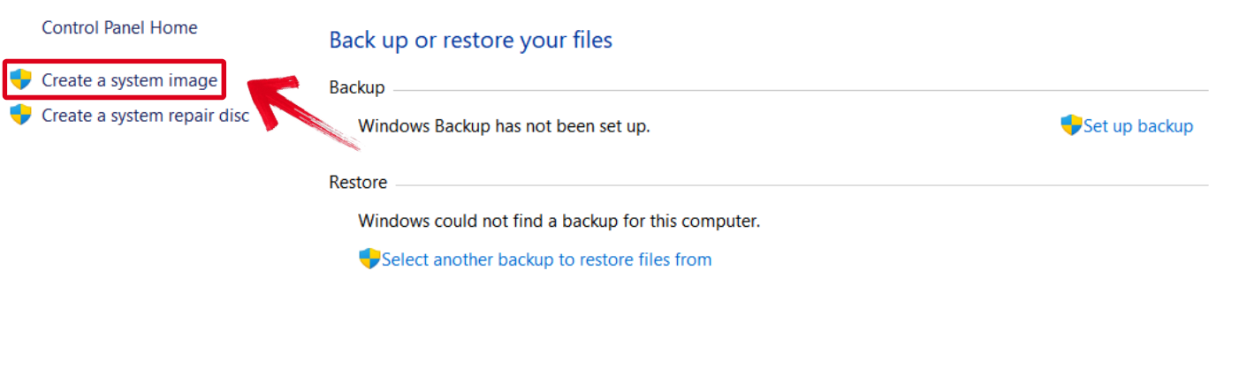Viewport: 1255px width, 368px height.
Task: Open Control Panel Home
Action: click(x=119, y=27)
